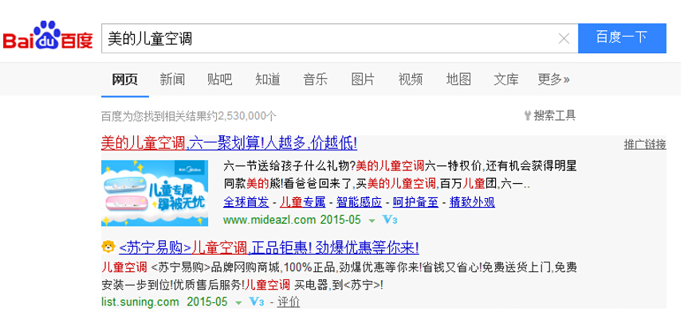Open the 精致外观 sublink

(472, 202)
